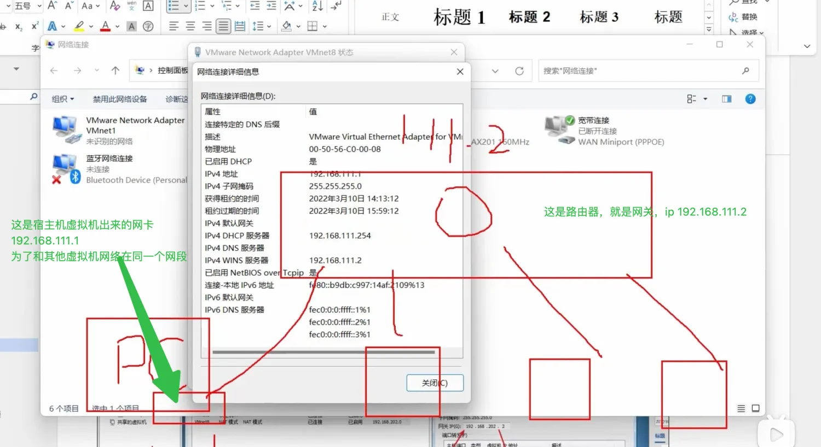Image resolution: width=821 pixels, height=447 pixels.
Task: Open the blue help question mark icon
Action: click(x=750, y=99)
